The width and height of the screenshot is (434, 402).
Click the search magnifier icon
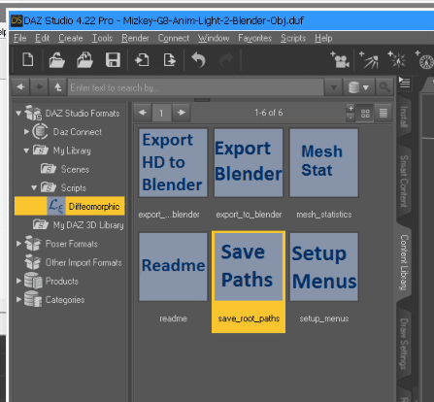coord(384,87)
